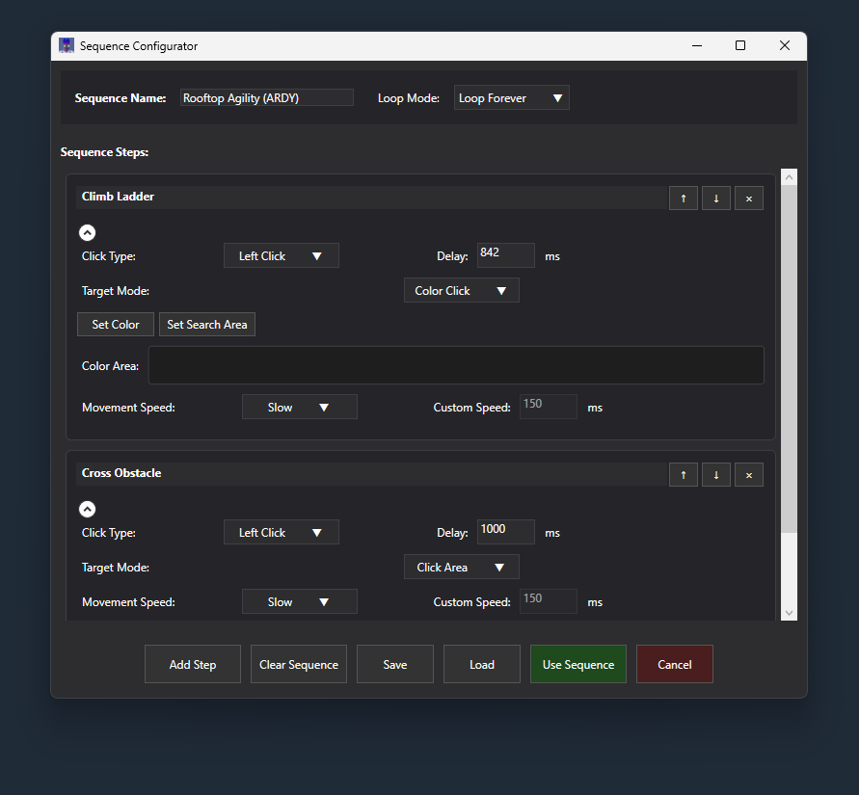Remove the Cross Obstacle step
This screenshot has height=795, width=859.
(x=749, y=474)
